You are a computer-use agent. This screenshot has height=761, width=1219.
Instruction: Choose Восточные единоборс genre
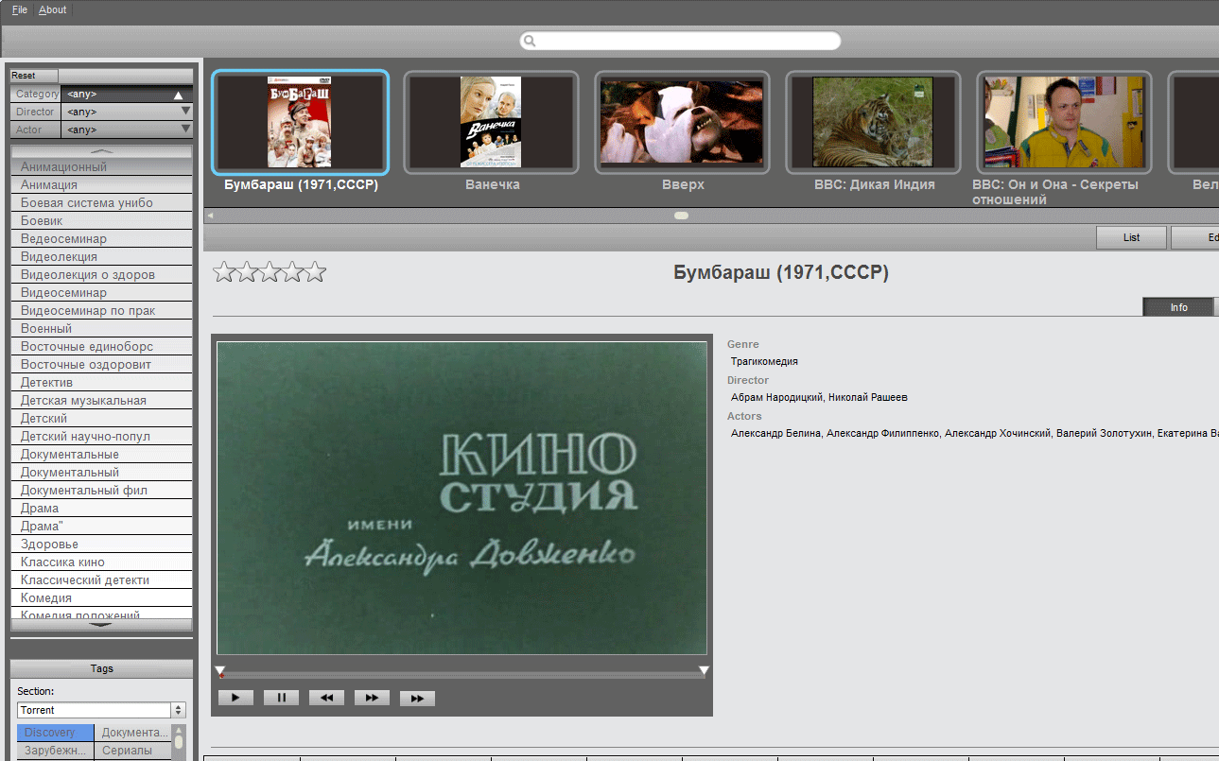pyautogui.click(x=101, y=346)
